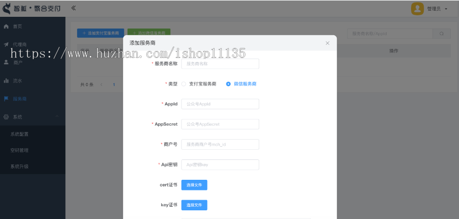The height and width of the screenshot is (219, 459).
Task: Click the flag icon beside 服务商
Action: coord(6,99)
